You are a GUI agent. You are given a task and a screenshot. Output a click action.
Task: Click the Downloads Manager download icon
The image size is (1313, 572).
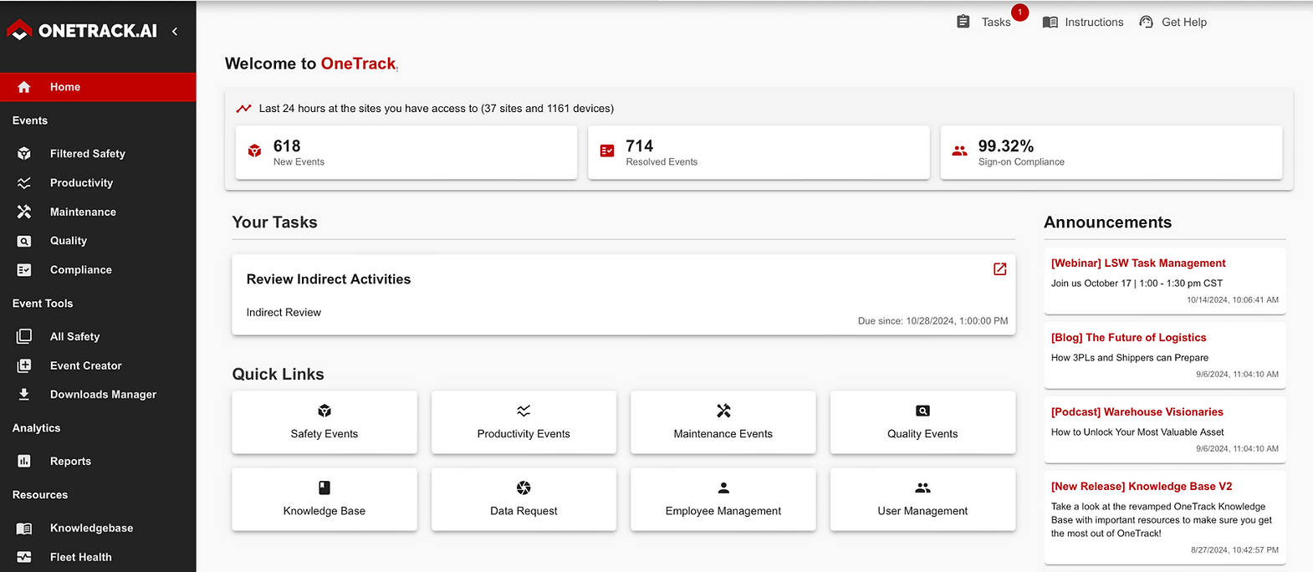click(24, 395)
